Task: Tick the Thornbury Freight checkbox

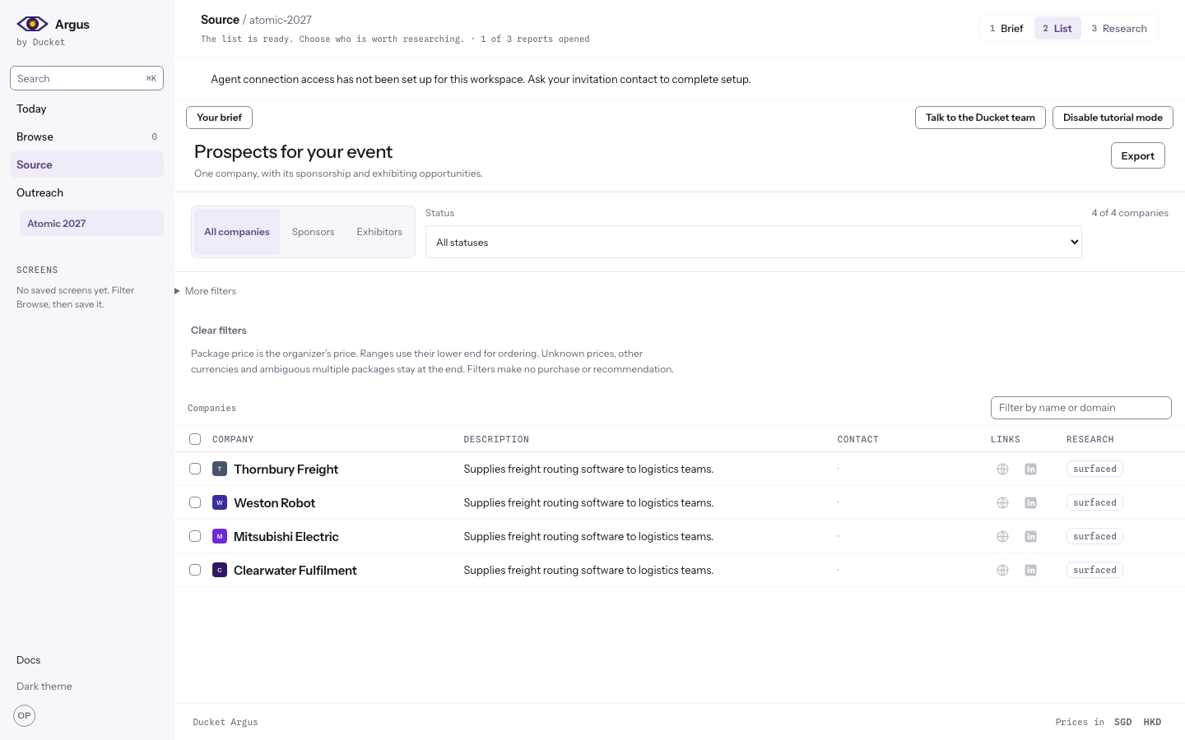Action: point(195,469)
